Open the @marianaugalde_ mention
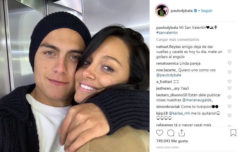238x152 pixels. [x=198, y=100]
